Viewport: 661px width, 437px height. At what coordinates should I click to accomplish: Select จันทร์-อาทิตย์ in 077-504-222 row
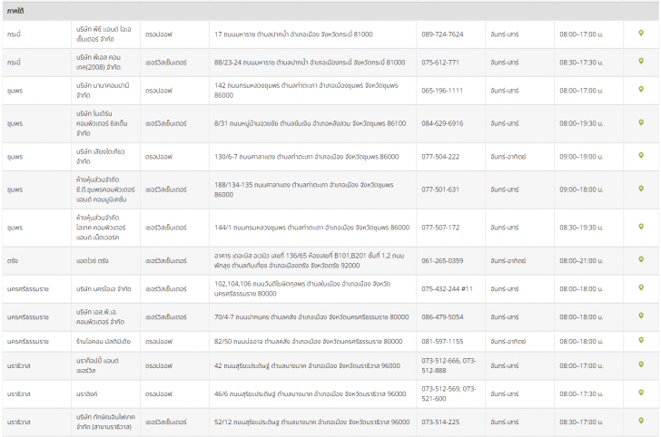pyautogui.click(x=508, y=157)
